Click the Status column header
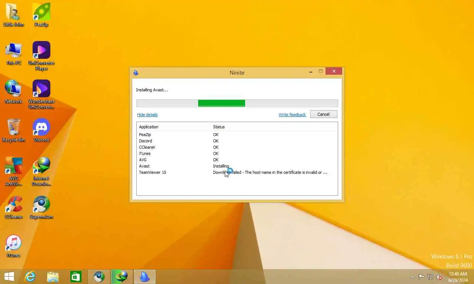 click(x=274, y=127)
